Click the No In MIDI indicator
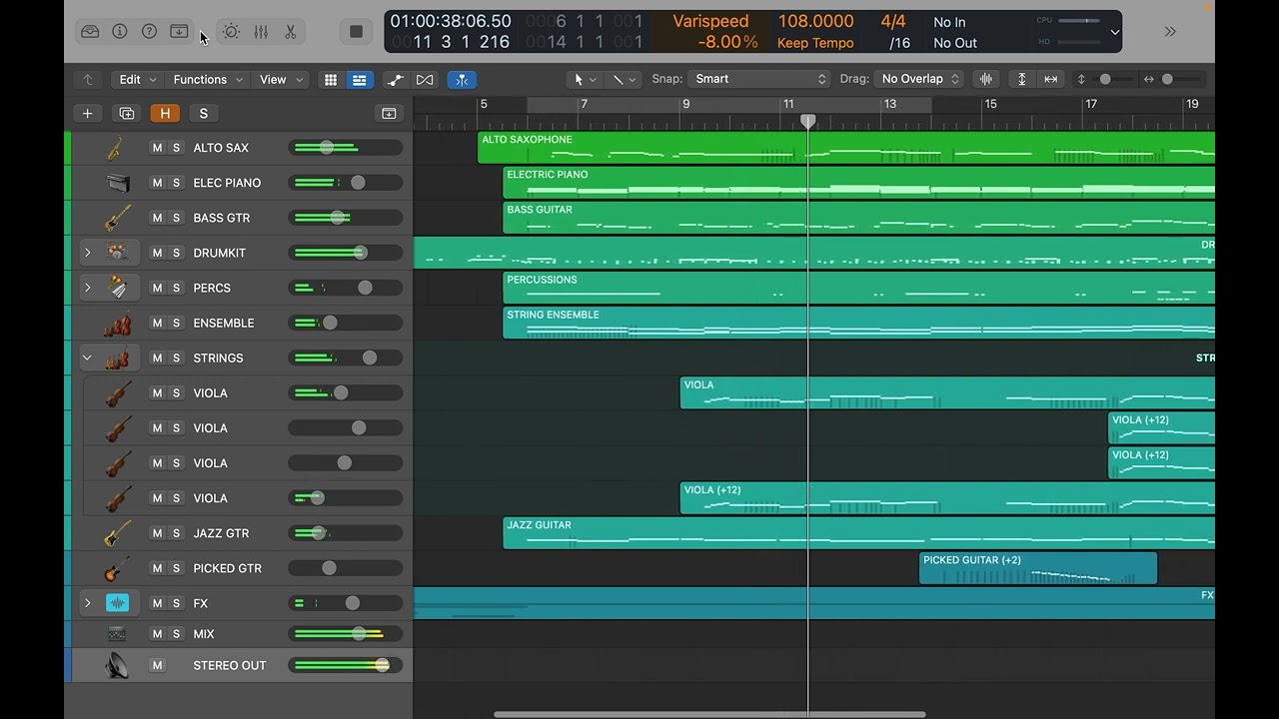This screenshot has height=719, width=1279. point(949,22)
